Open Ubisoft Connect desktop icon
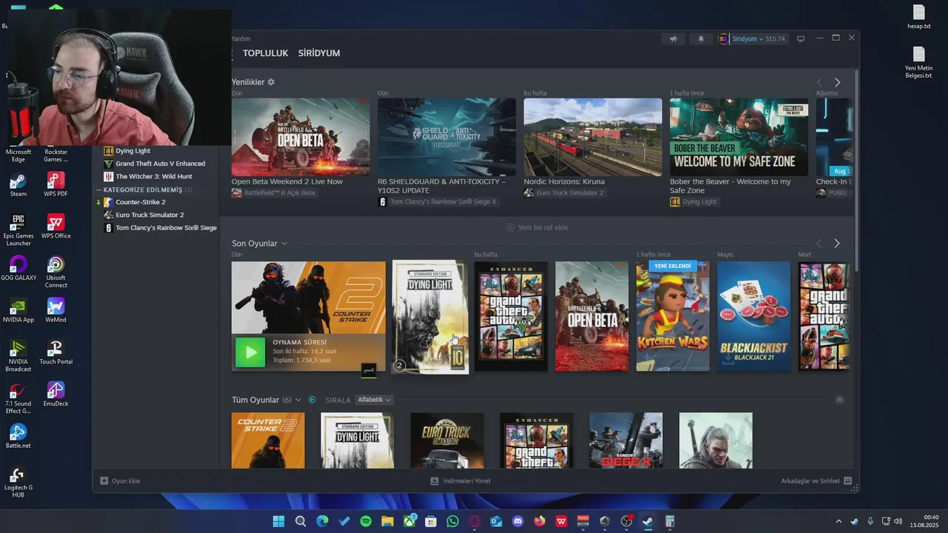The image size is (948, 533). click(56, 272)
